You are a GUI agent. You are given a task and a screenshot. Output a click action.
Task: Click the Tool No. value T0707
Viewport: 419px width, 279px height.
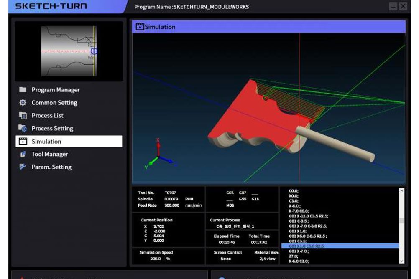pos(170,193)
